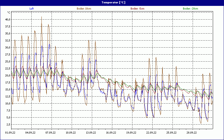The width and height of the screenshot is (224, 140).
Task: Select the 10.09.22 date marker
Action: (71, 133)
